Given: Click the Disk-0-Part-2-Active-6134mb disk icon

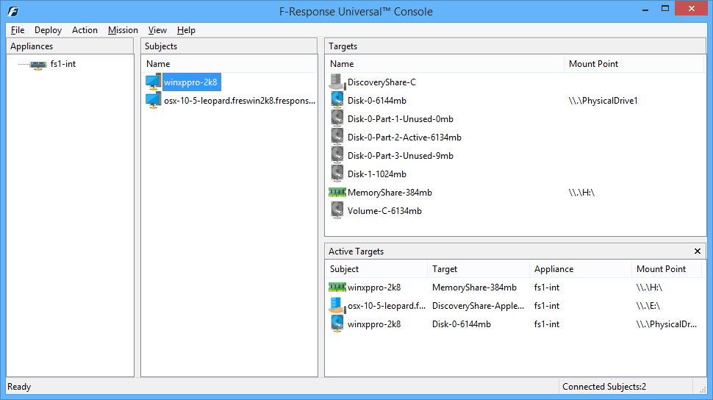Looking at the screenshot, I should tap(337, 137).
